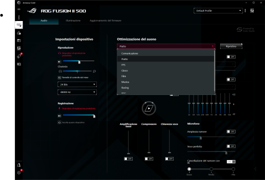Click Dispositivo di registrazione predefinito link
The image size is (265, 180).
pos(78,108)
